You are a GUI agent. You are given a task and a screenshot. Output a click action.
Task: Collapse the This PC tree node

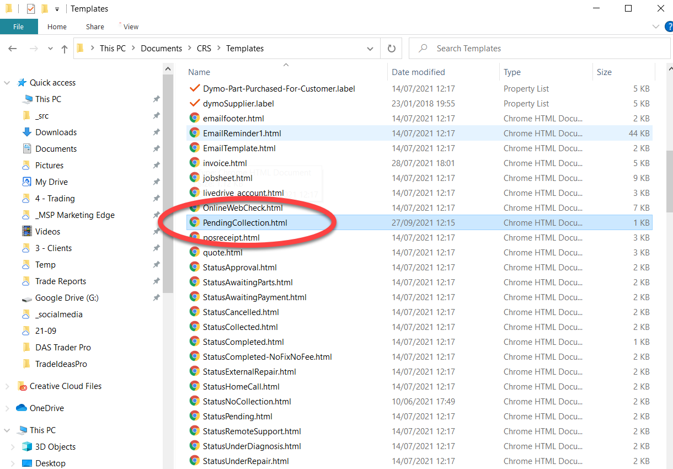tap(7, 430)
